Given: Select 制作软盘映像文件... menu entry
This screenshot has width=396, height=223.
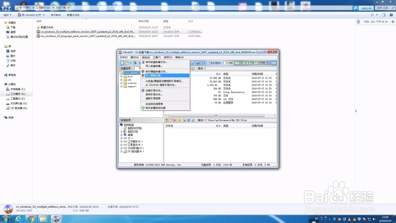Looking at the screenshot, I should [165, 62].
